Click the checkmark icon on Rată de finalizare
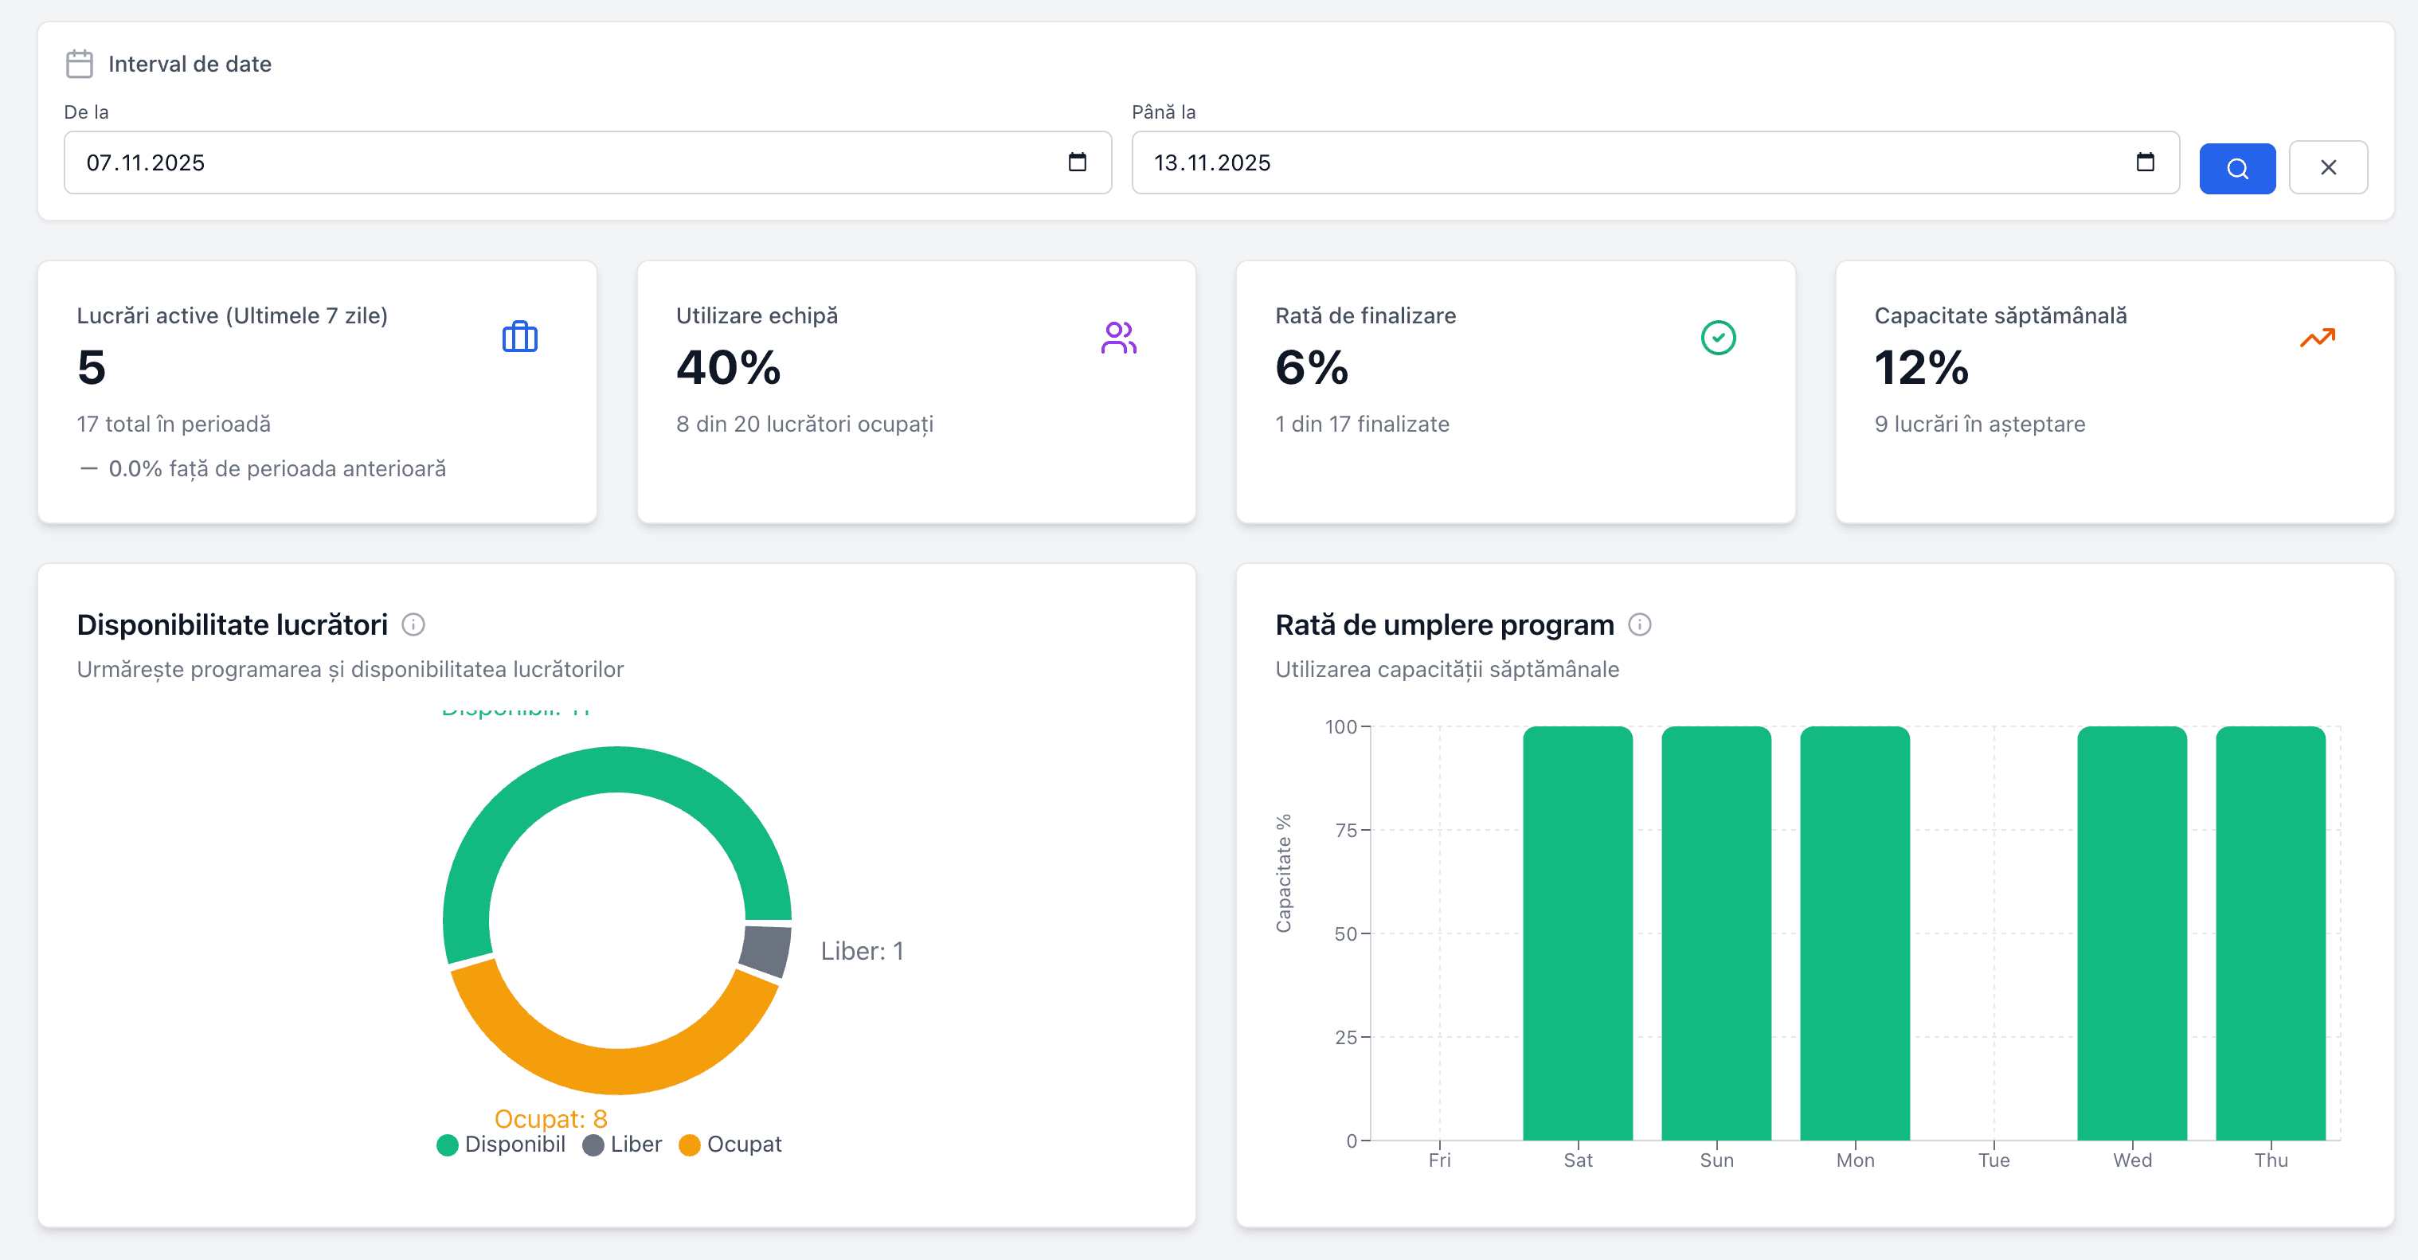 click(x=1718, y=336)
